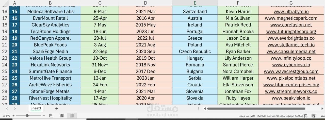Open www.ultrabyte.io link
Screen dimensions: 325x120
[x=291, y=12]
